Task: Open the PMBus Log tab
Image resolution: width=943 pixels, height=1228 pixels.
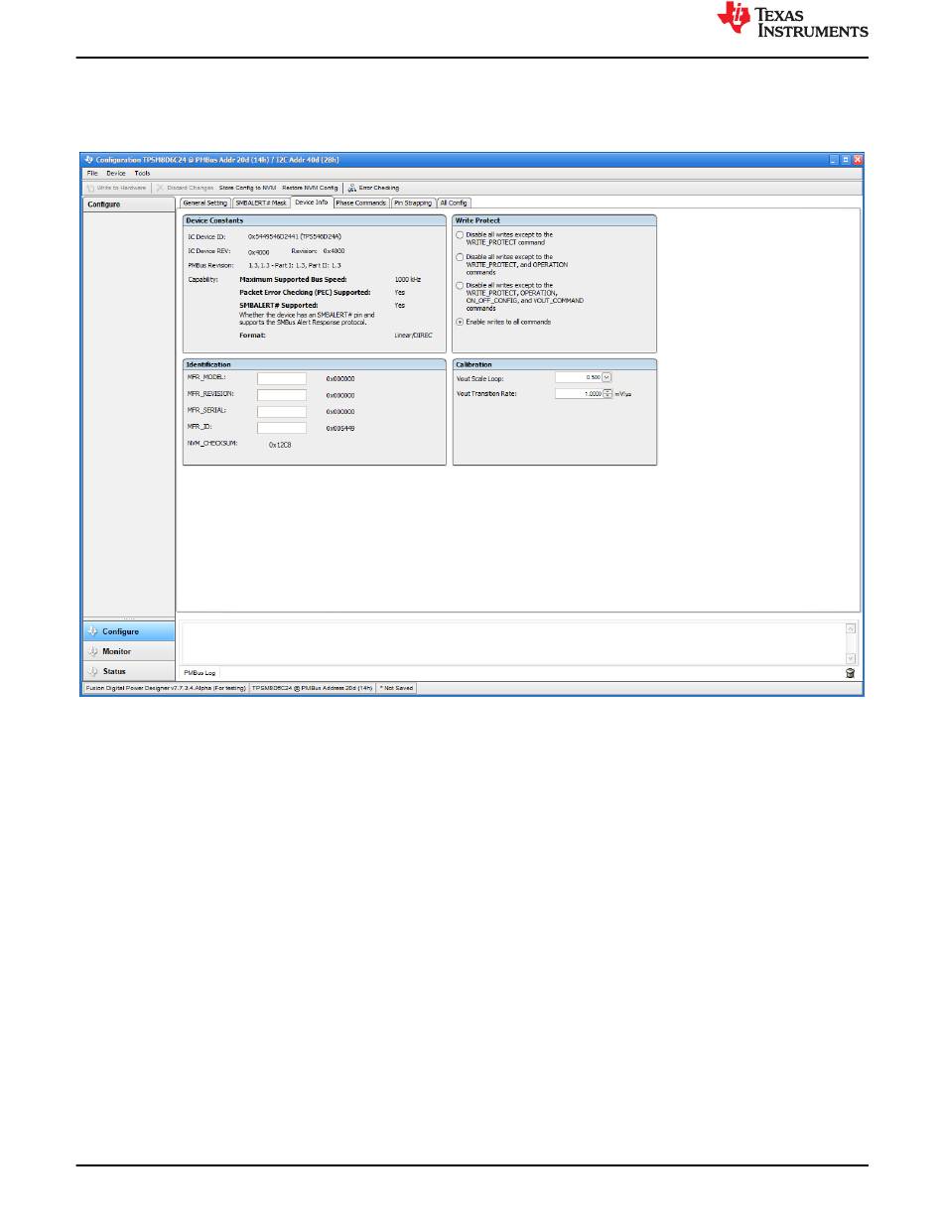Action: [x=200, y=672]
